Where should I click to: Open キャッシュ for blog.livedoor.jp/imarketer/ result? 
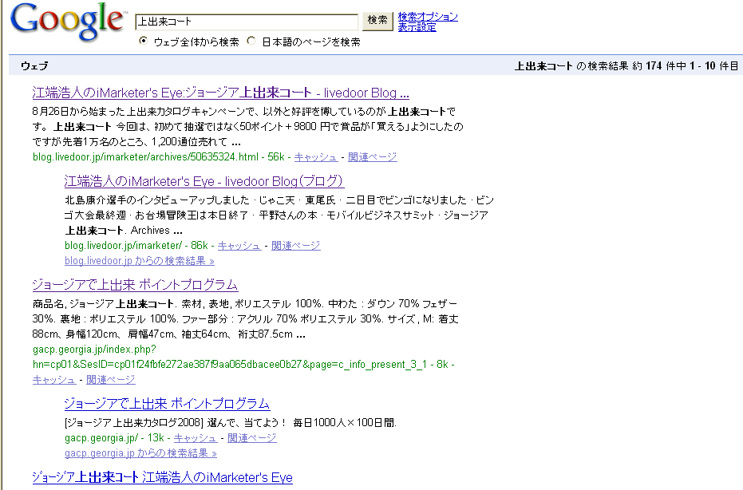pyautogui.click(x=239, y=246)
